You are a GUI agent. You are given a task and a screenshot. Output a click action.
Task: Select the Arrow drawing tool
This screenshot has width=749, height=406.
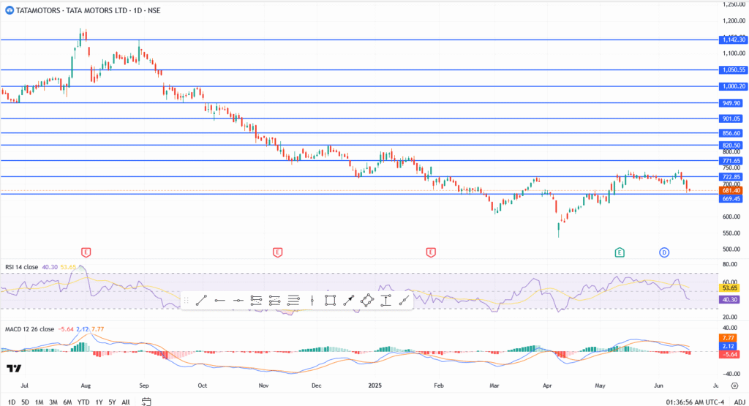(x=349, y=301)
